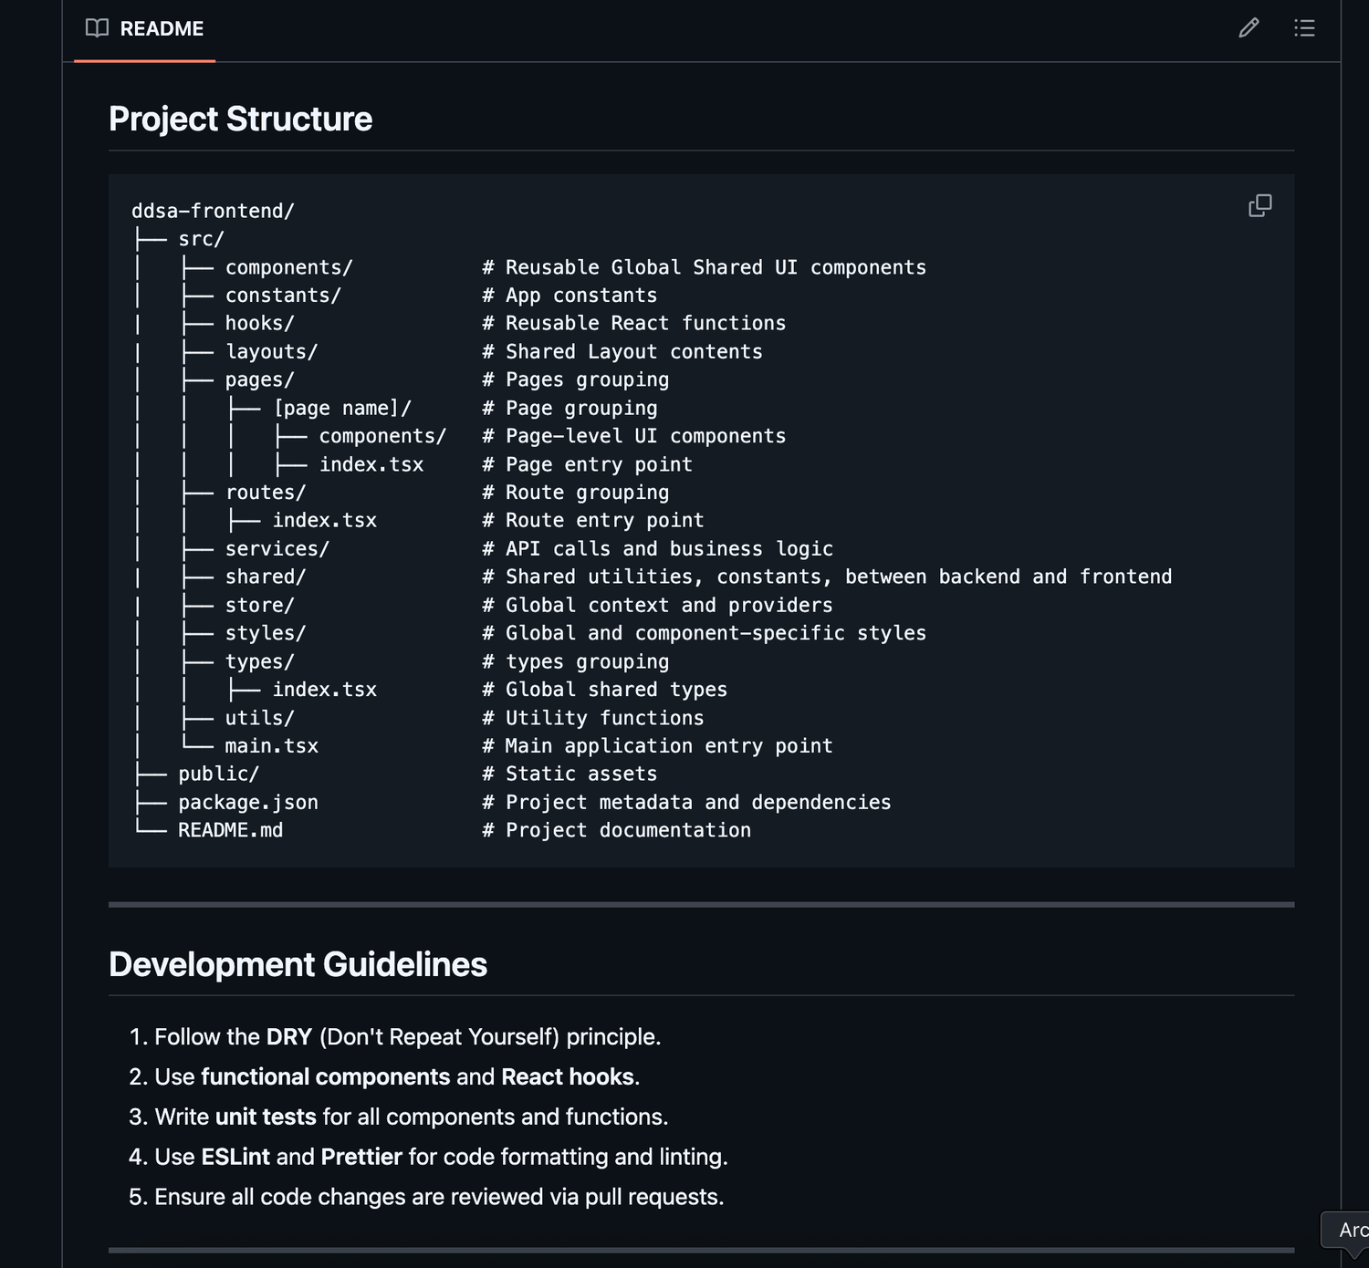
Task: Click README.md in the structure tree
Action: tap(230, 830)
